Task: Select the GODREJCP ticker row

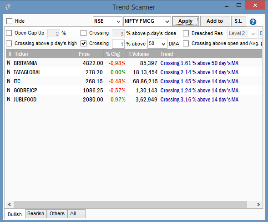Action: pos(134,90)
